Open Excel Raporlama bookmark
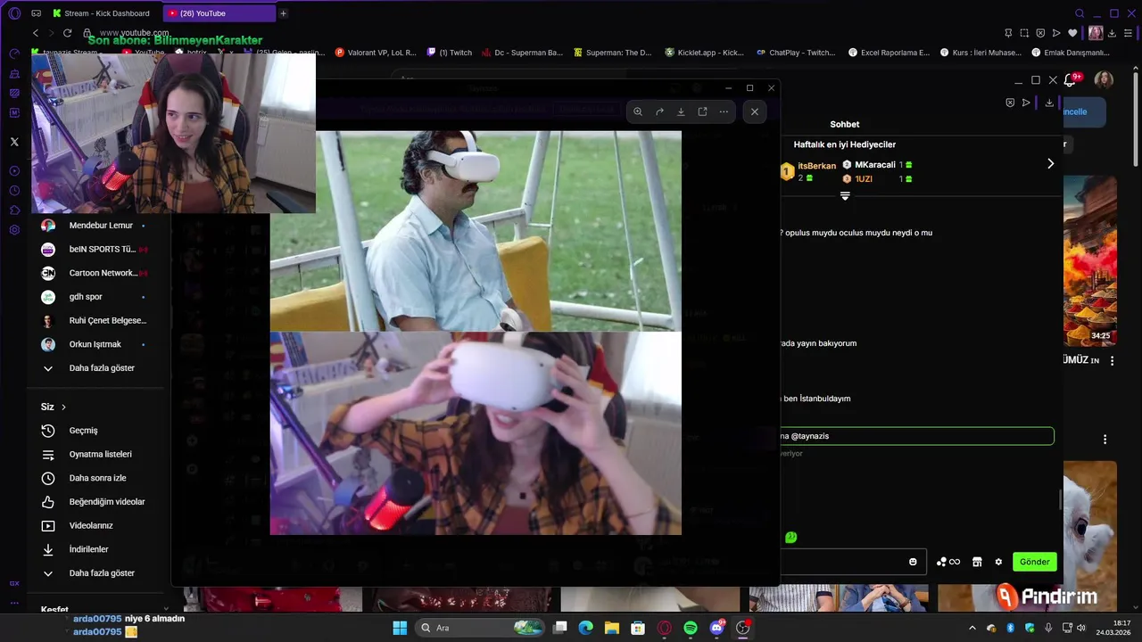 tap(889, 53)
